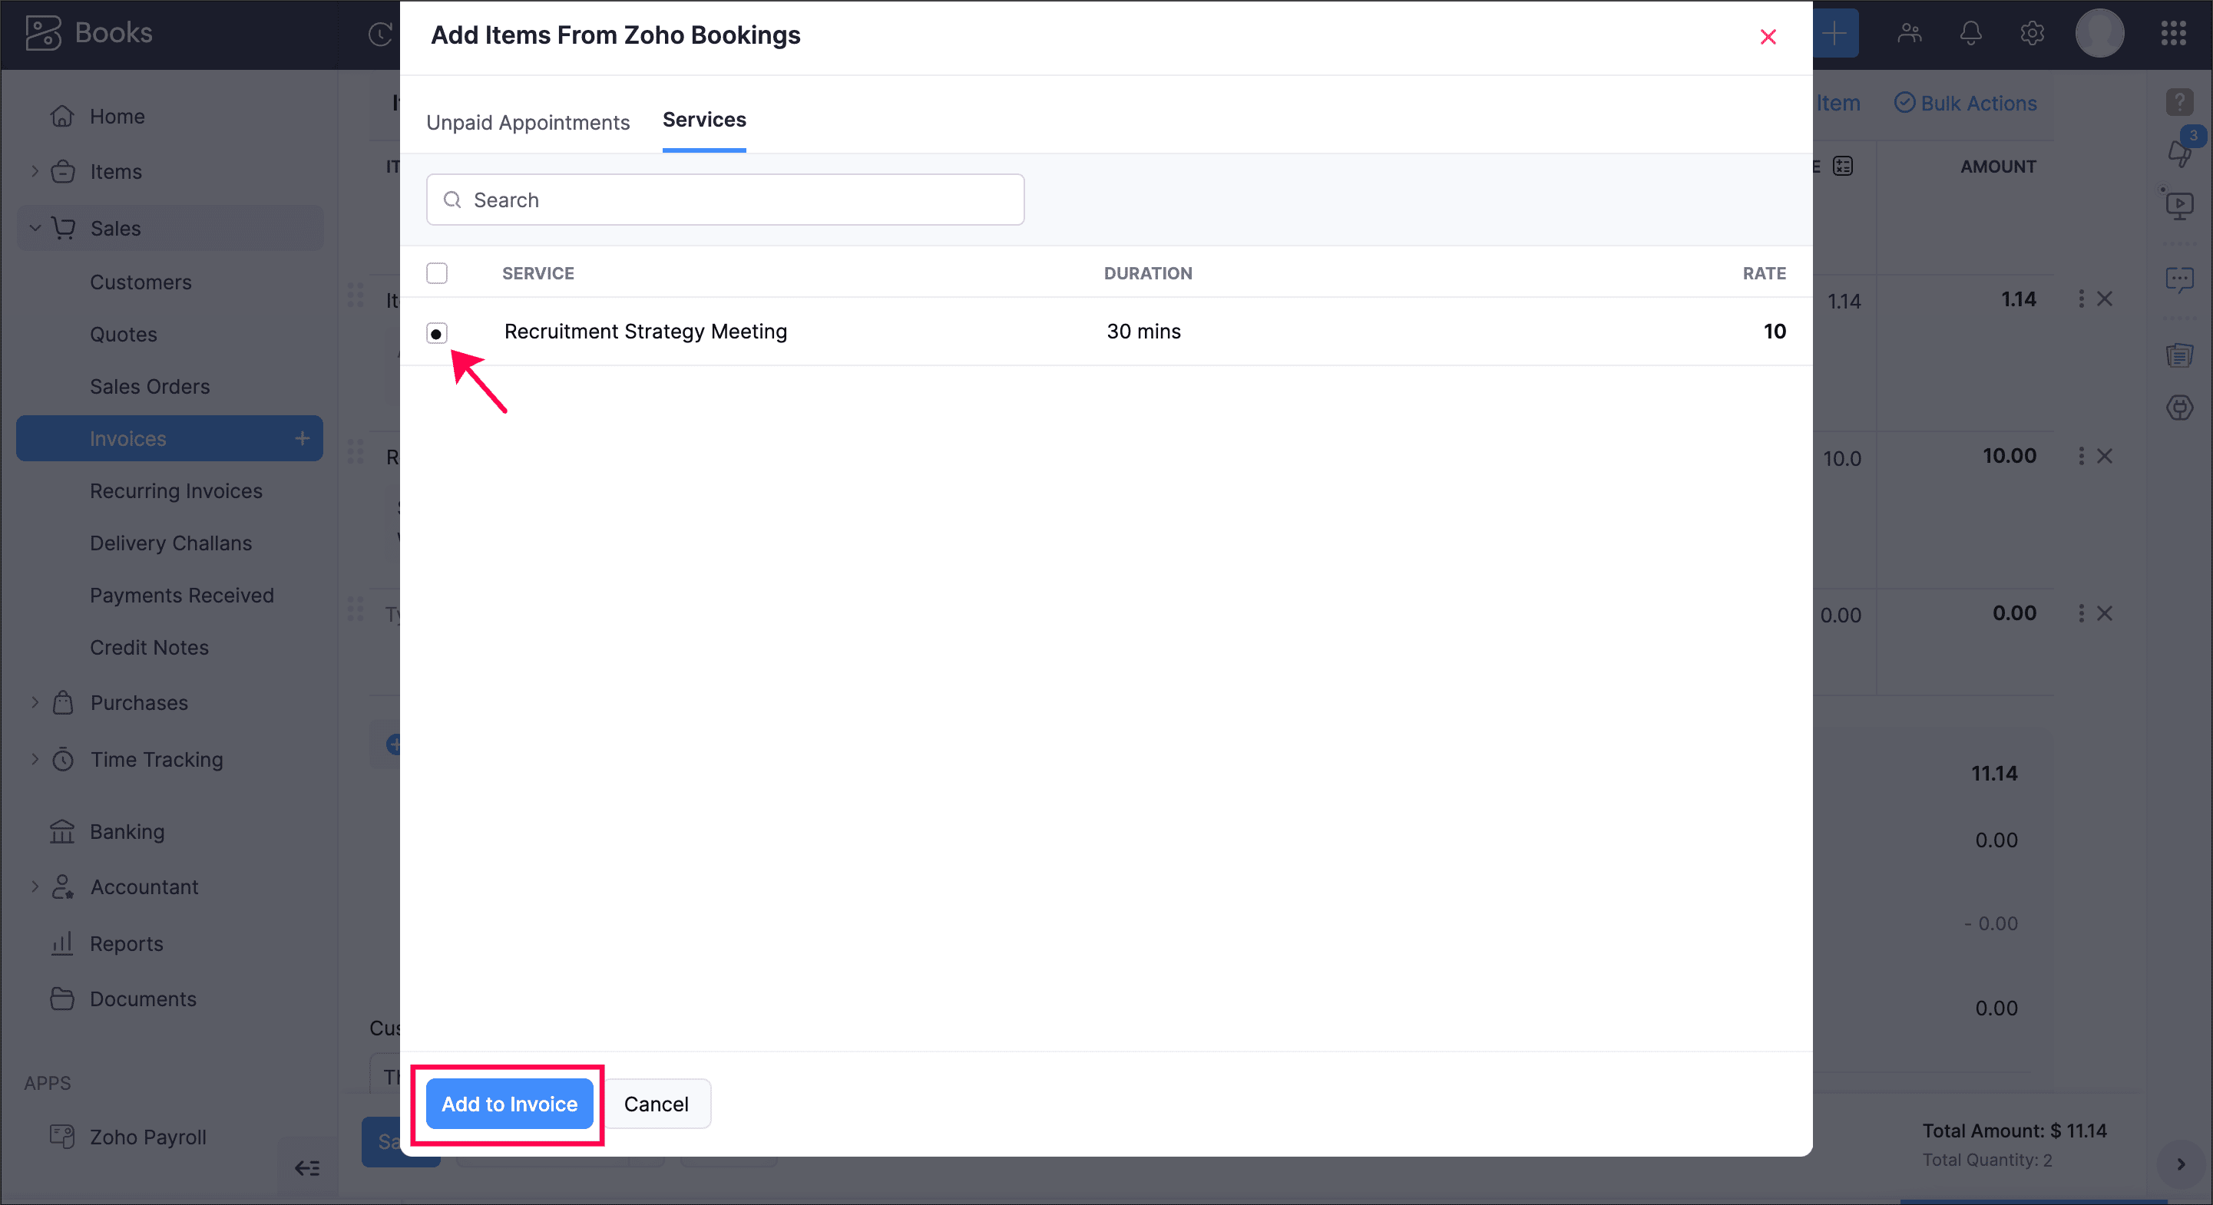The width and height of the screenshot is (2213, 1205).
Task: Select the Services tab
Action: [x=703, y=121]
